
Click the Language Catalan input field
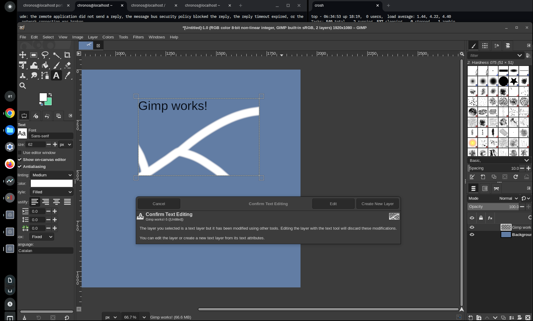[45, 251]
